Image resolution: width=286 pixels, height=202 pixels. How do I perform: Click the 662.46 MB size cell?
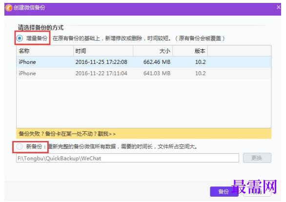tap(157, 62)
